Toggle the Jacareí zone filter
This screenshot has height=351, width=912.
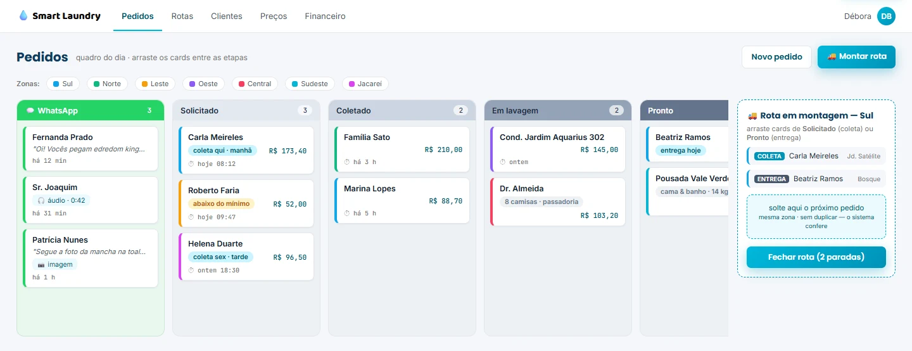click(x=365, y=84)
